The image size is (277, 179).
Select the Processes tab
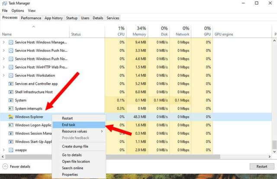pyautogui.click(x=10, y=18)
